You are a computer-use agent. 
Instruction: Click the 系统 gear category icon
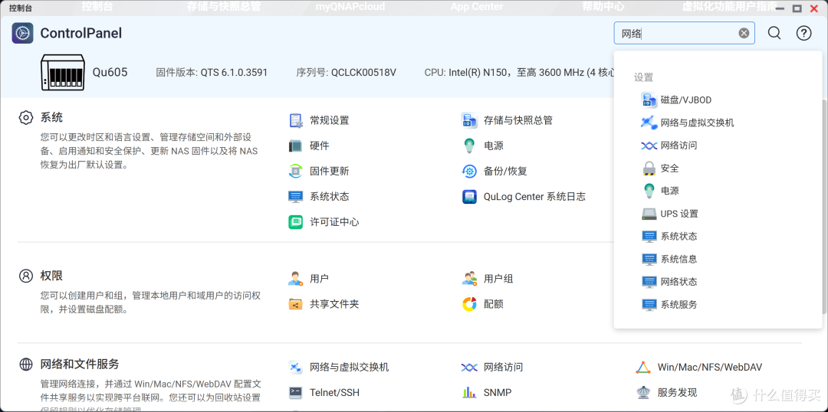26,118
